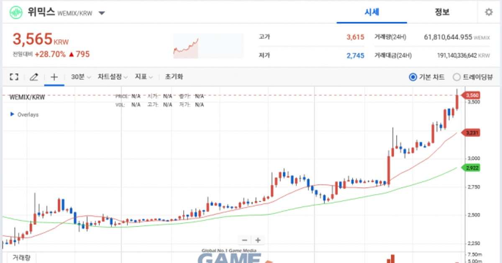
Task: Click the +28.70% change value
Action: 50,54
